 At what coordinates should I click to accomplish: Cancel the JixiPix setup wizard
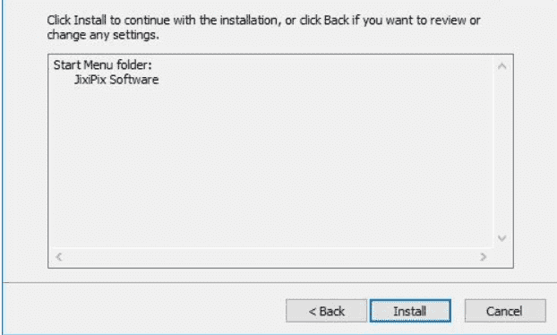[505, 311]
